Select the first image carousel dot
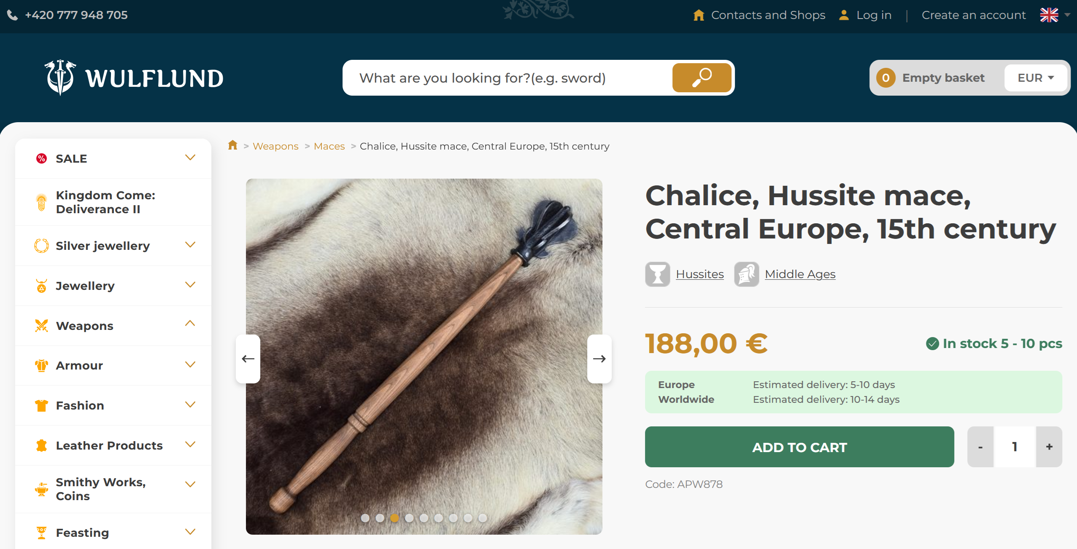Viewport: 1077px width, 549px height. tap(365, 518)
